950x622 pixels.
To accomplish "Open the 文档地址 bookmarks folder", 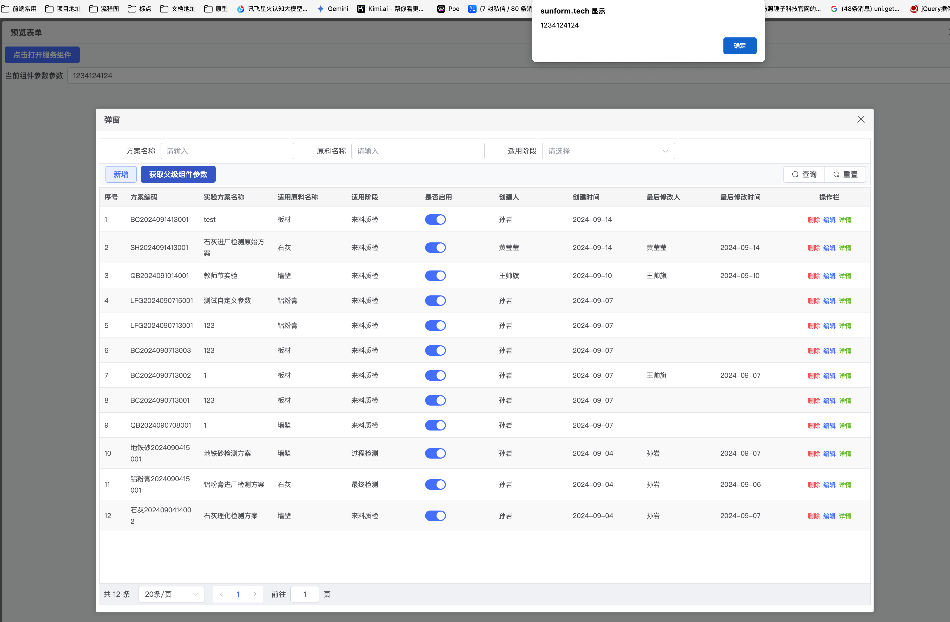I will point(178,9).
